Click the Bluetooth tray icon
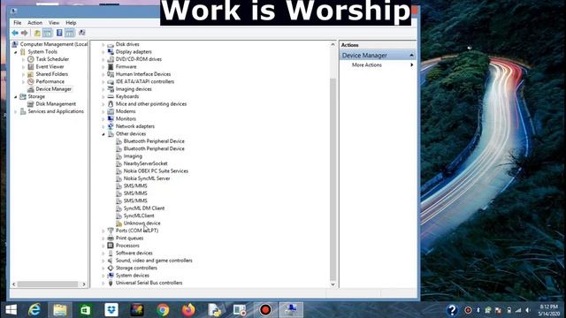 [x=478, y=310]
